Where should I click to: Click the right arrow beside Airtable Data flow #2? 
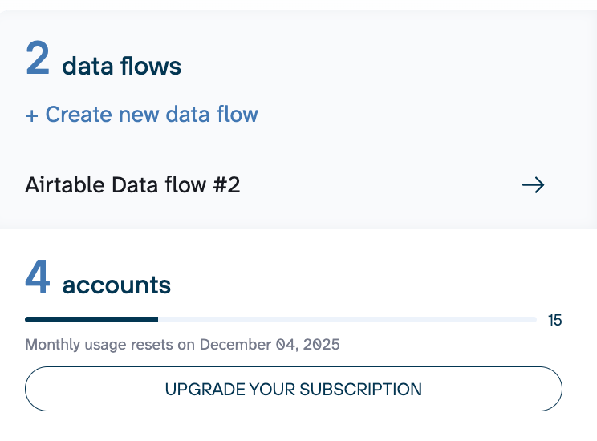point(534,185)
